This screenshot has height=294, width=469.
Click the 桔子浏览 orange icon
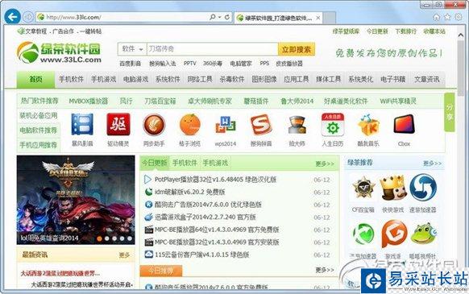(x=189, y=124)
